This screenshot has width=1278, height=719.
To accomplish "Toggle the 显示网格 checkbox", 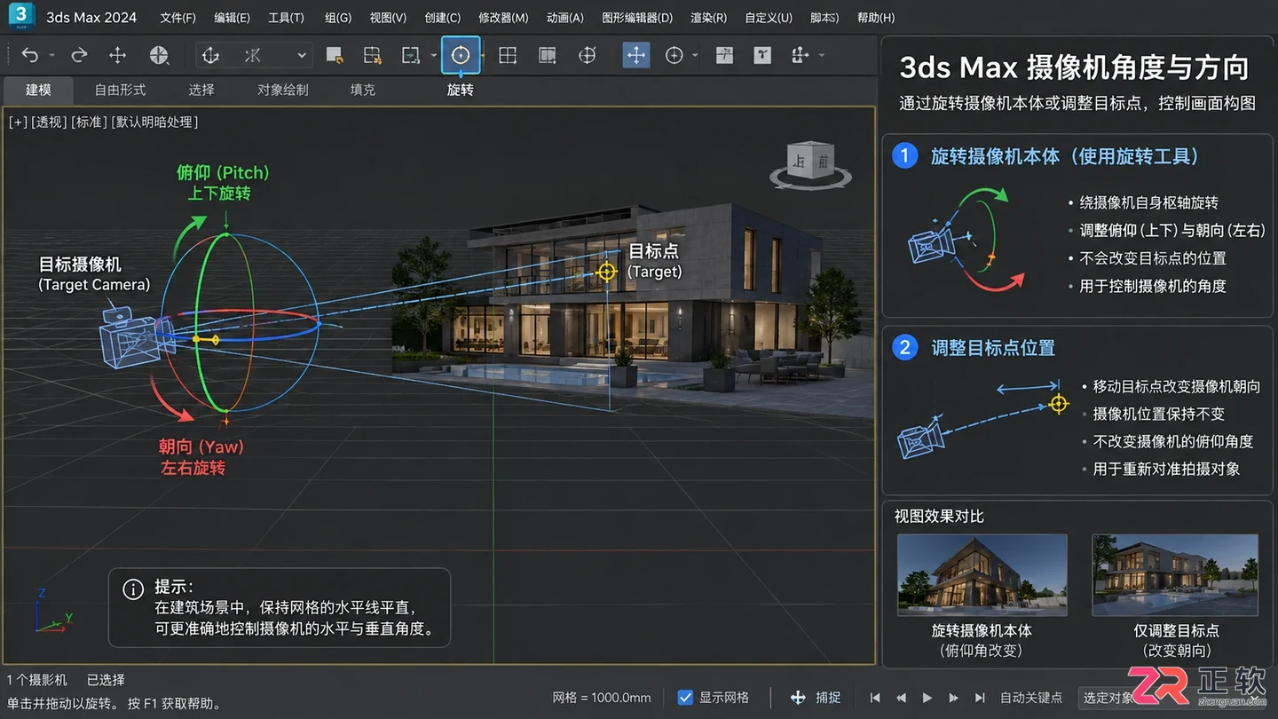I will click(685, 698).
